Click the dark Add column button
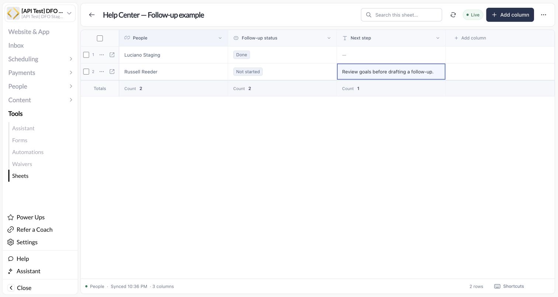 click(x=510, y=15)
